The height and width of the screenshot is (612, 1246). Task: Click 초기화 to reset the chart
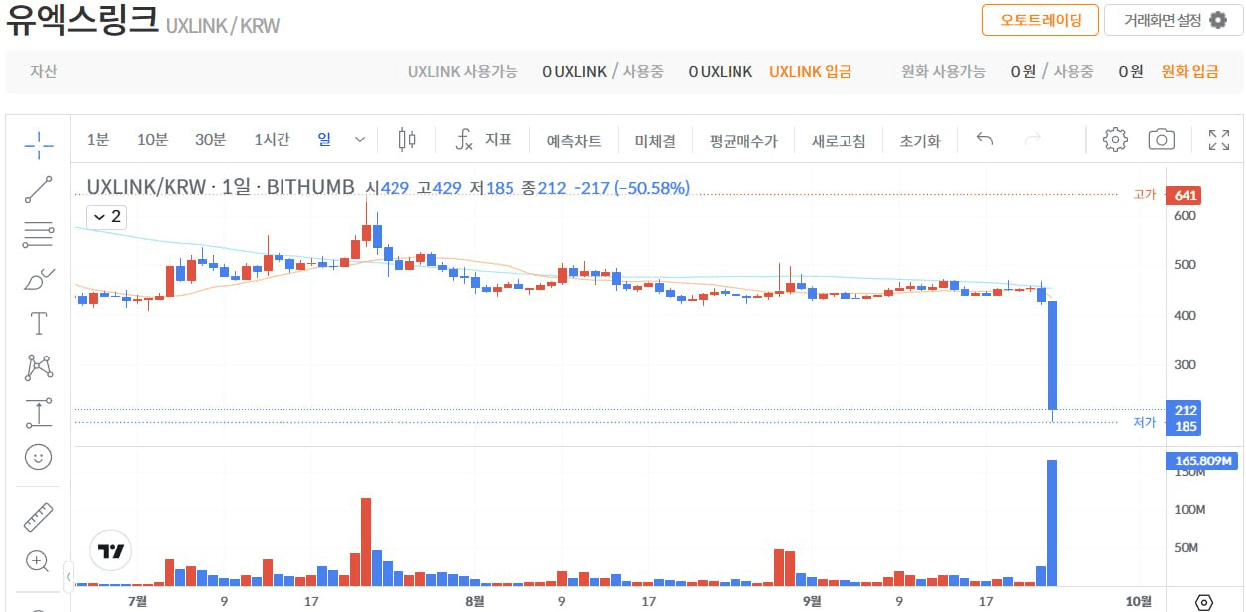pos(920,141)
